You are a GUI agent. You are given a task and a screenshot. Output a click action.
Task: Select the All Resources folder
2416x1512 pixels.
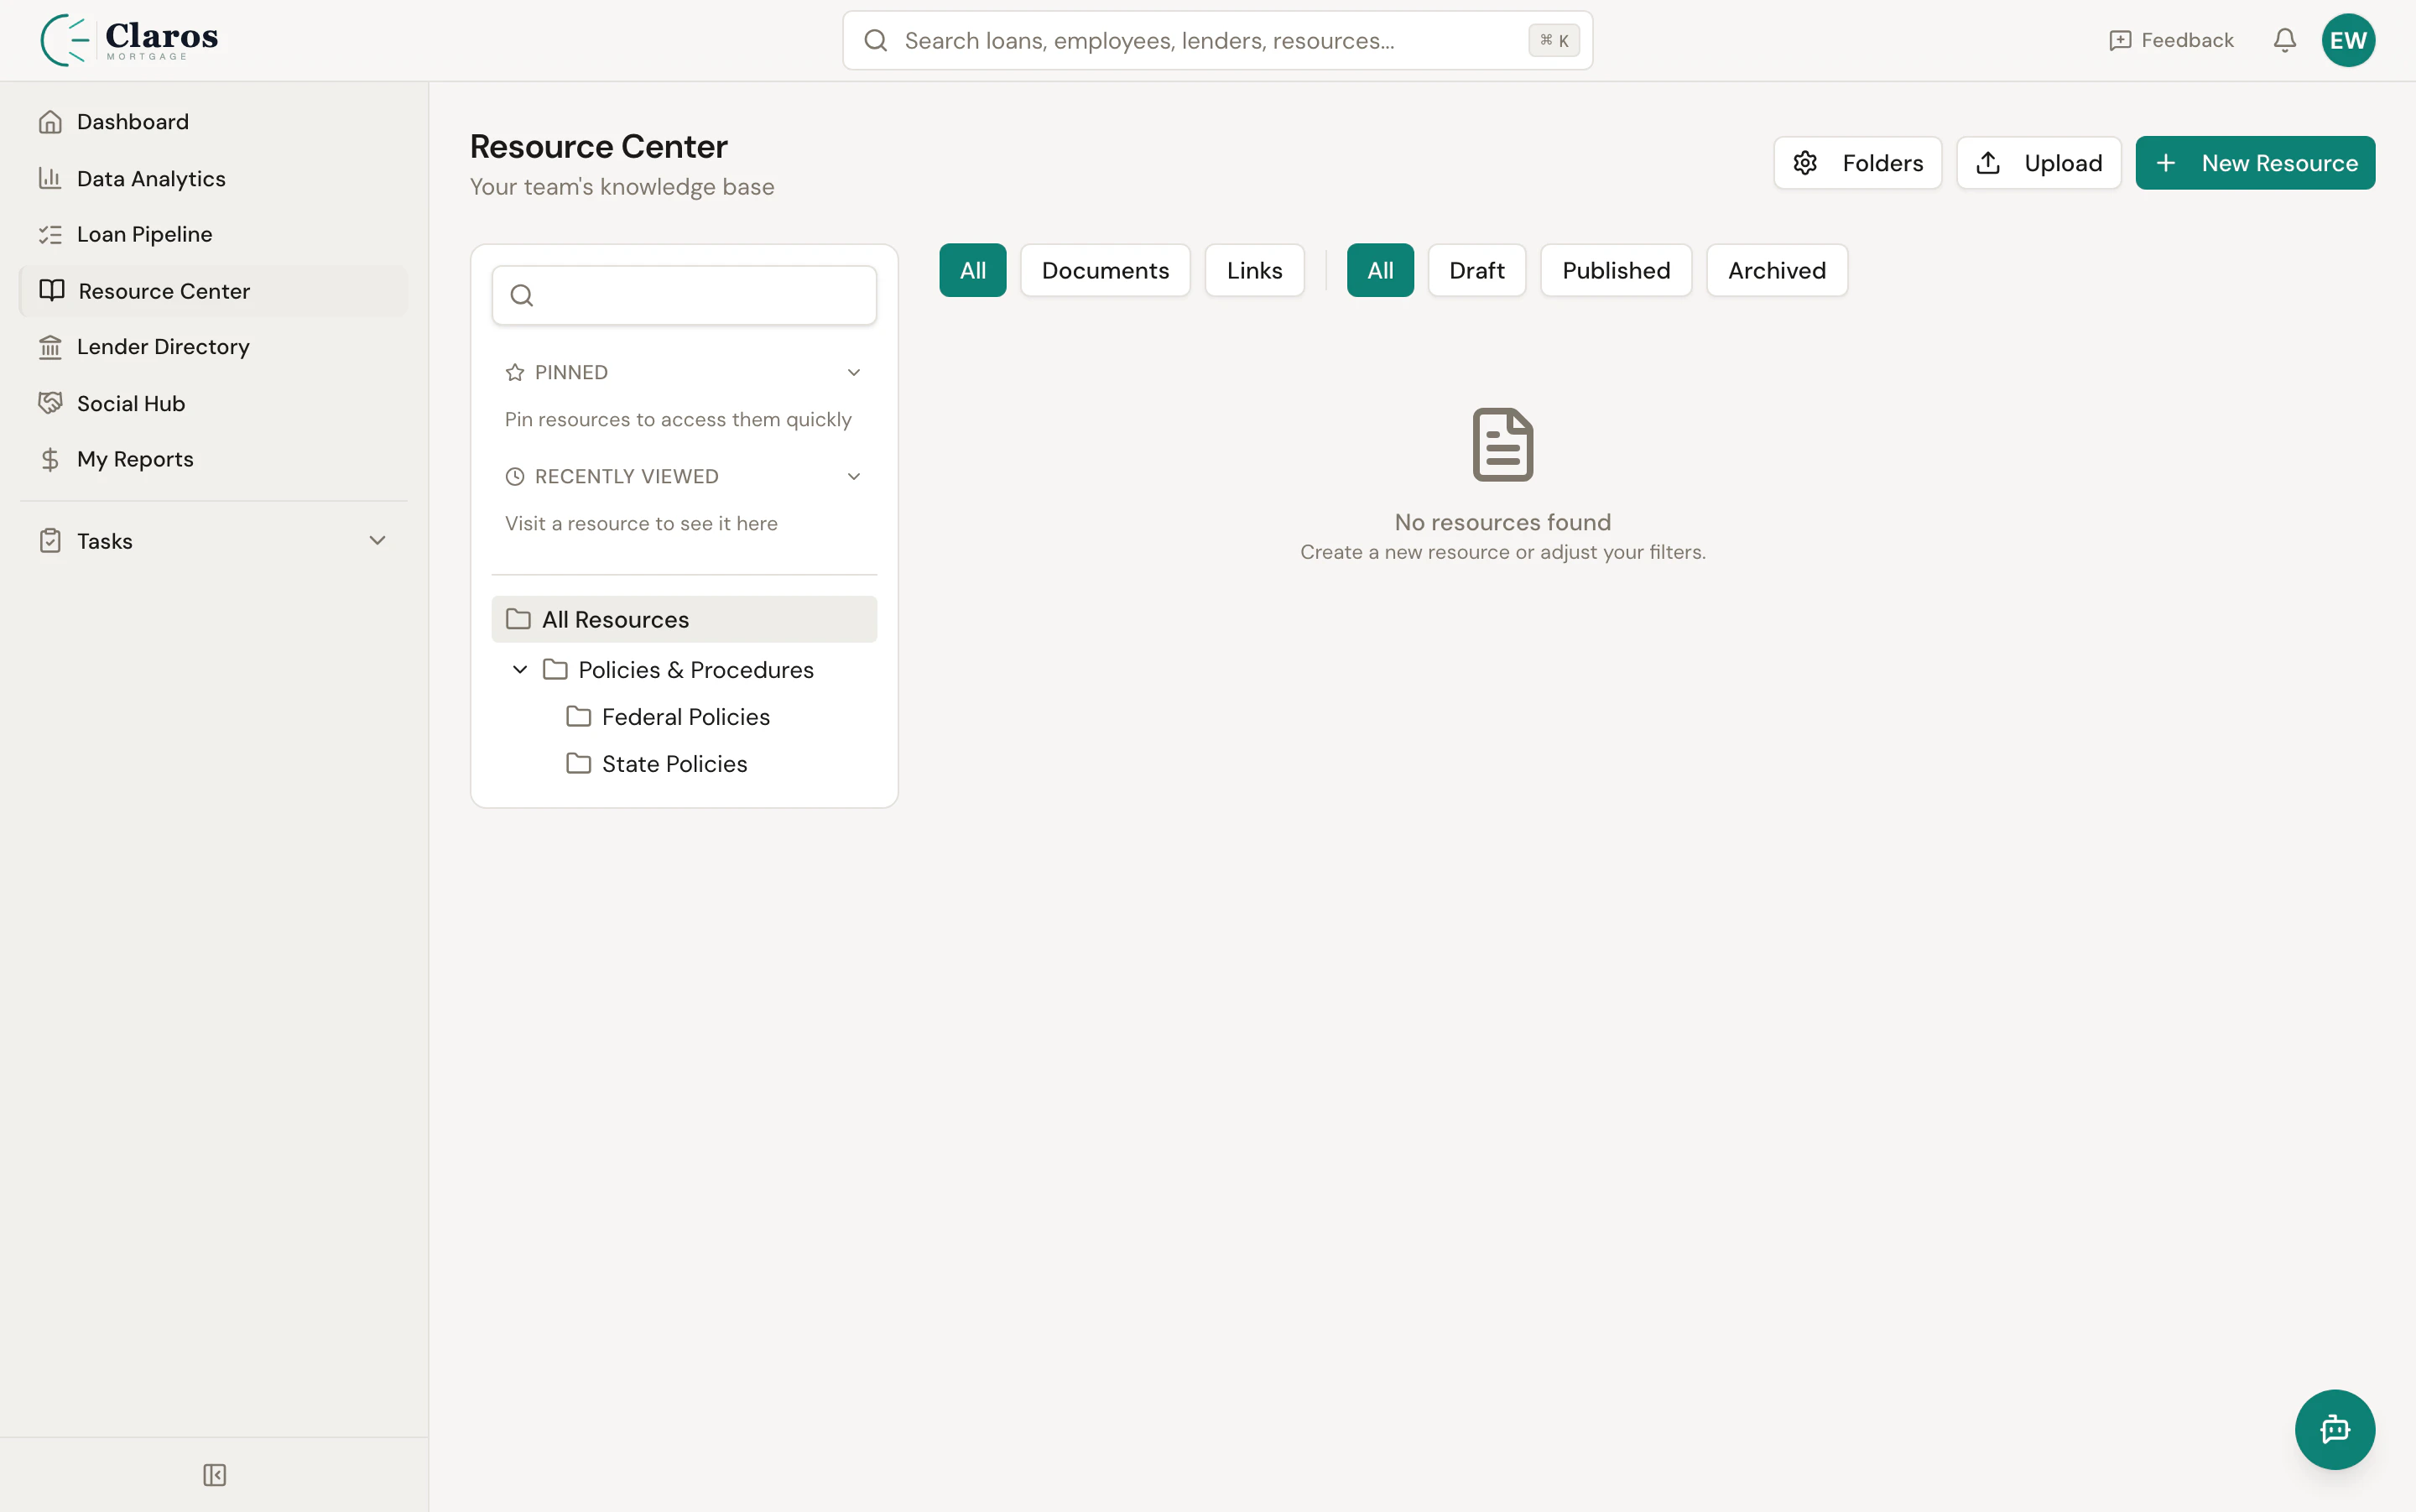coord(684,619)
